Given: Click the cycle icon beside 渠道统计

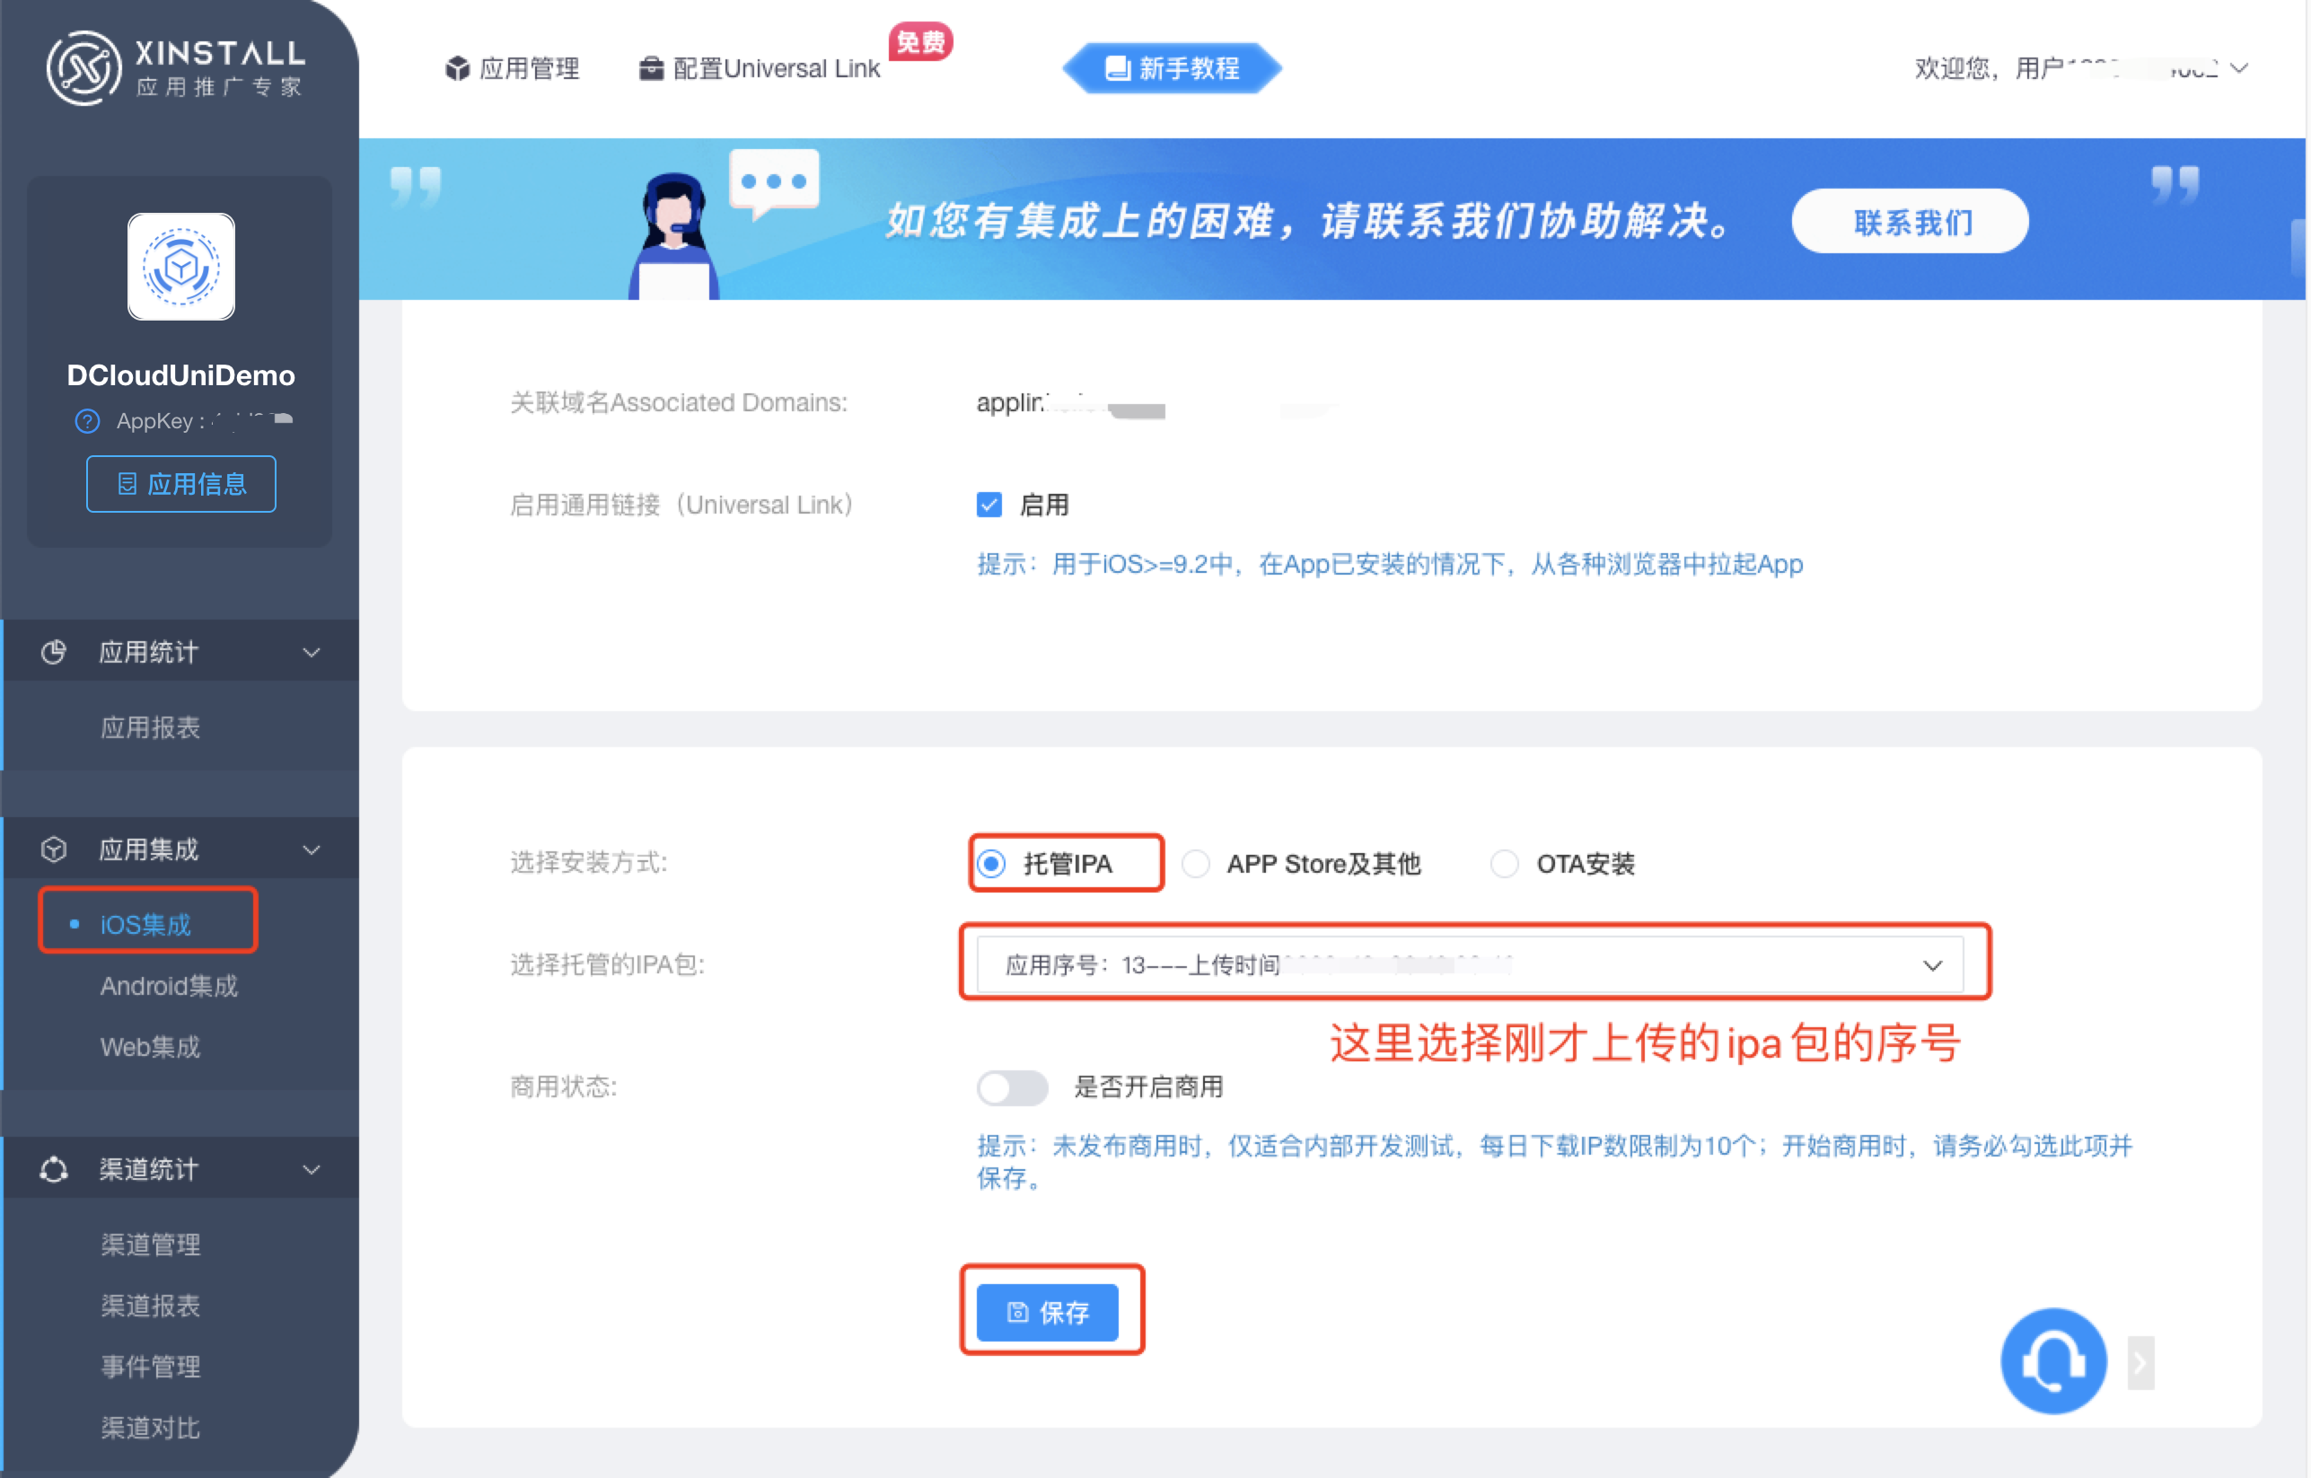Looking at the screenshot, I should (54, 1170).
